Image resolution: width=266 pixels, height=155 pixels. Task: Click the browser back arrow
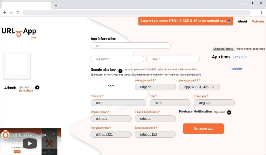4,12
